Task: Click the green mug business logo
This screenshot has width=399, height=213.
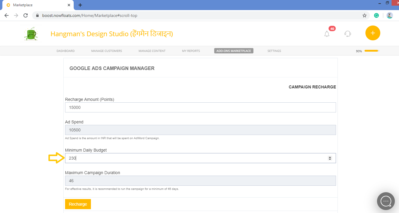Action: (x=31, y=34)
